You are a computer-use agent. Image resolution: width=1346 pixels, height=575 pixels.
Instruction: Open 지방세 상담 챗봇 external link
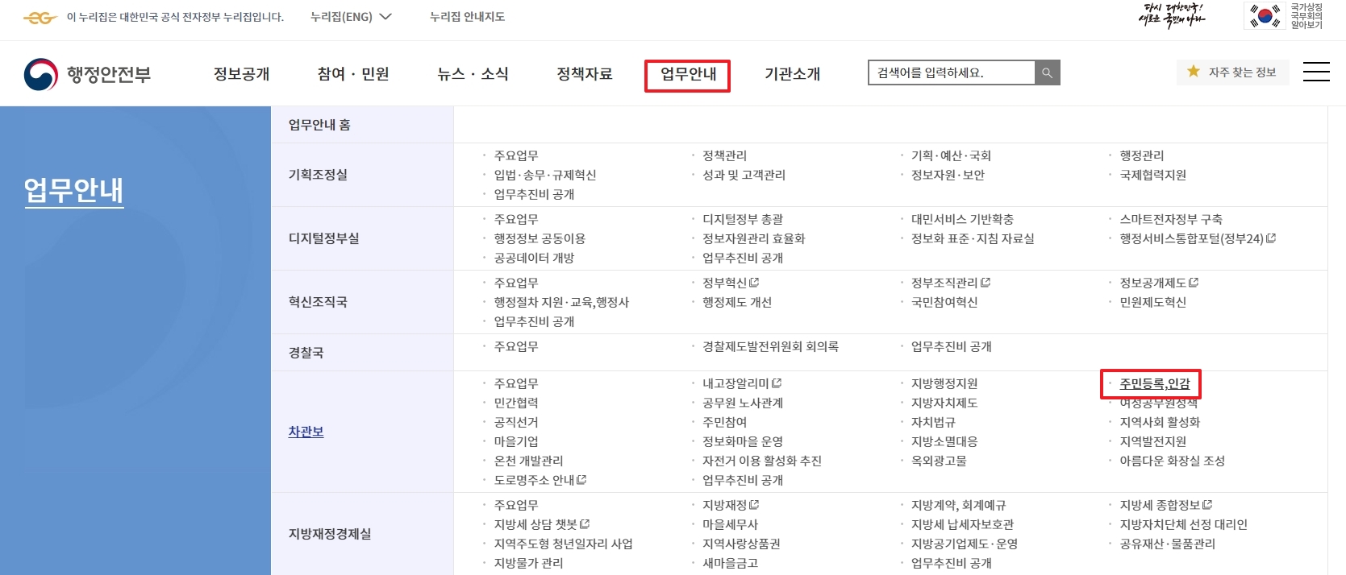tap(541, 524)
